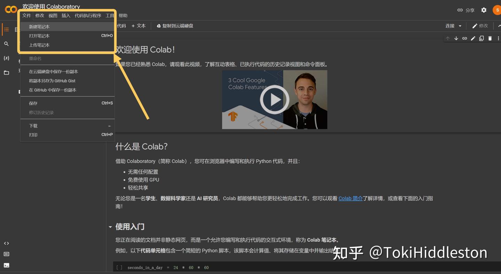Select 打印 print entry

point(67,135)
